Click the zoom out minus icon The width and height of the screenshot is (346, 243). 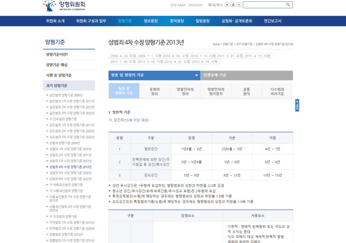point(239,5)
